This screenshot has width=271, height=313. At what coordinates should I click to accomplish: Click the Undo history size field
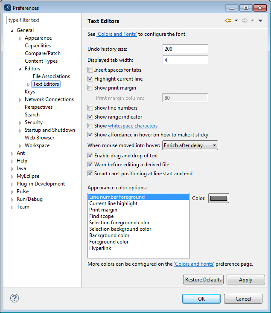(185, 49)
